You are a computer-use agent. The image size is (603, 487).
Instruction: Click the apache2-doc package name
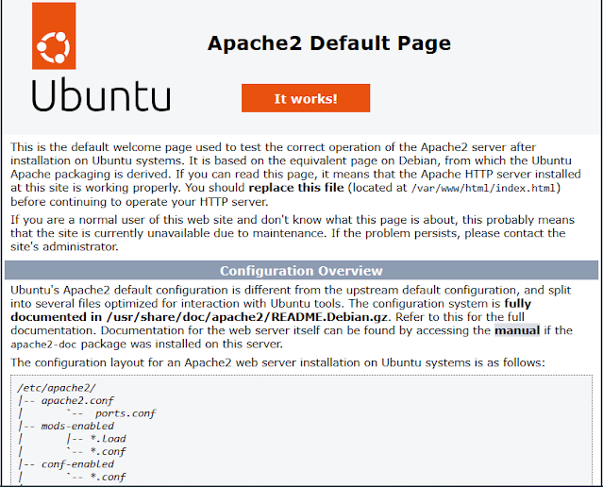[43, 344]
